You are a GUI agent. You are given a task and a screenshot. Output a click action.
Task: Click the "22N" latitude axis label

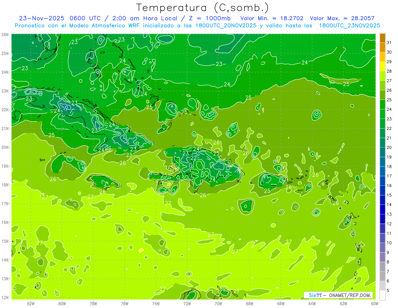coord(5,110)
